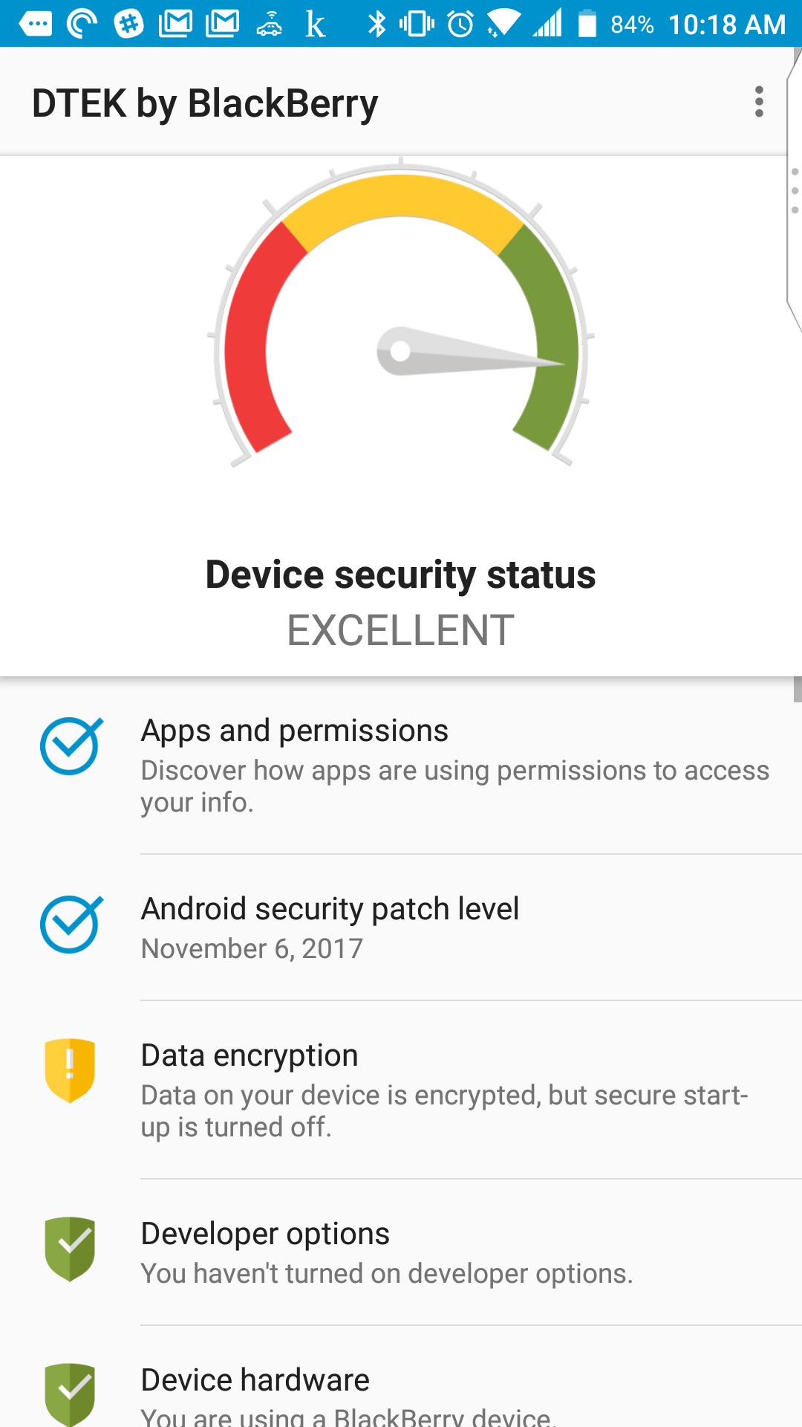
Task: Open the three-dot overflow menu
Action: tap(758, 102)
